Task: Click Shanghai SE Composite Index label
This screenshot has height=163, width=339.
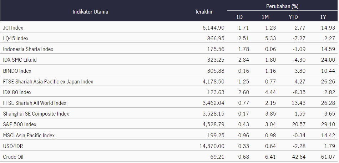Action: (36, 114)
